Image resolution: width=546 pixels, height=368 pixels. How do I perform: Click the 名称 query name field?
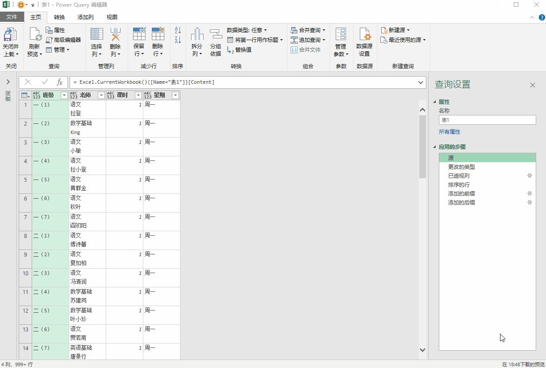pyautogui.click(x=487, y=120)
